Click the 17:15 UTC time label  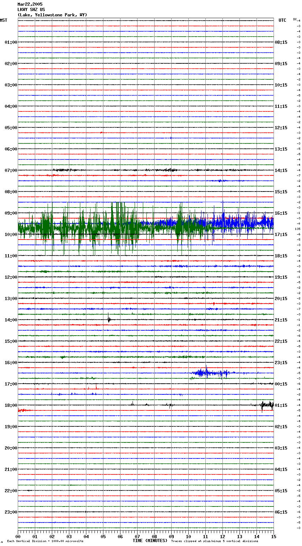click(x=281, y=235)
